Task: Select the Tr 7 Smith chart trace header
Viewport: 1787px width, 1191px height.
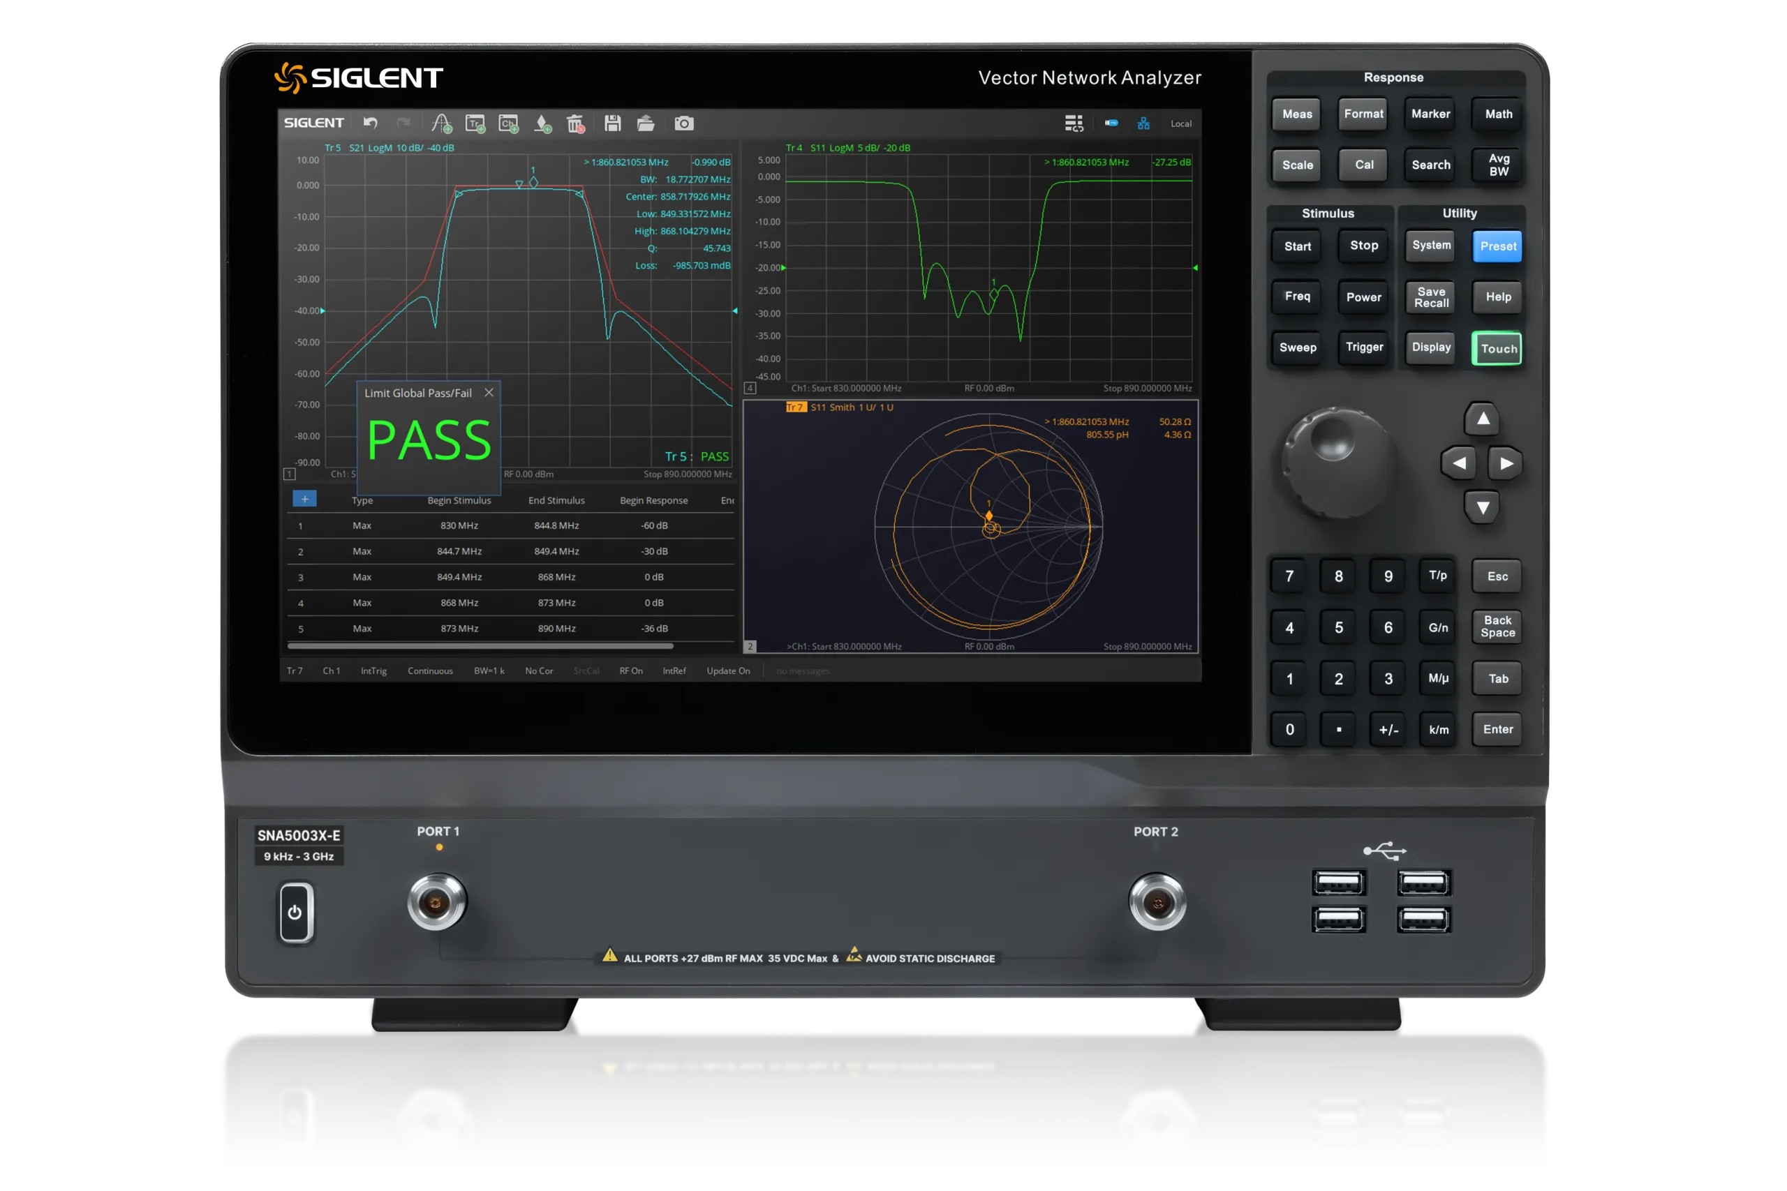Action: pyautogui.click(x=796, y=406)
